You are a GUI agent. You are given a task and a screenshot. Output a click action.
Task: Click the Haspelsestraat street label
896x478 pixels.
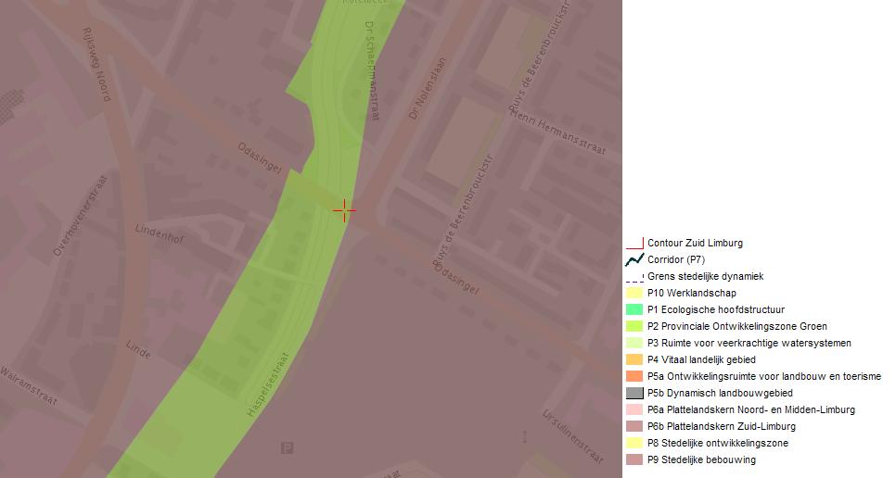coord(267,384)
